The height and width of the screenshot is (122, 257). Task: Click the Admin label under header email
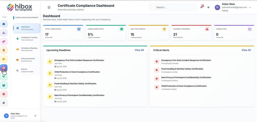tap(225, 11)
